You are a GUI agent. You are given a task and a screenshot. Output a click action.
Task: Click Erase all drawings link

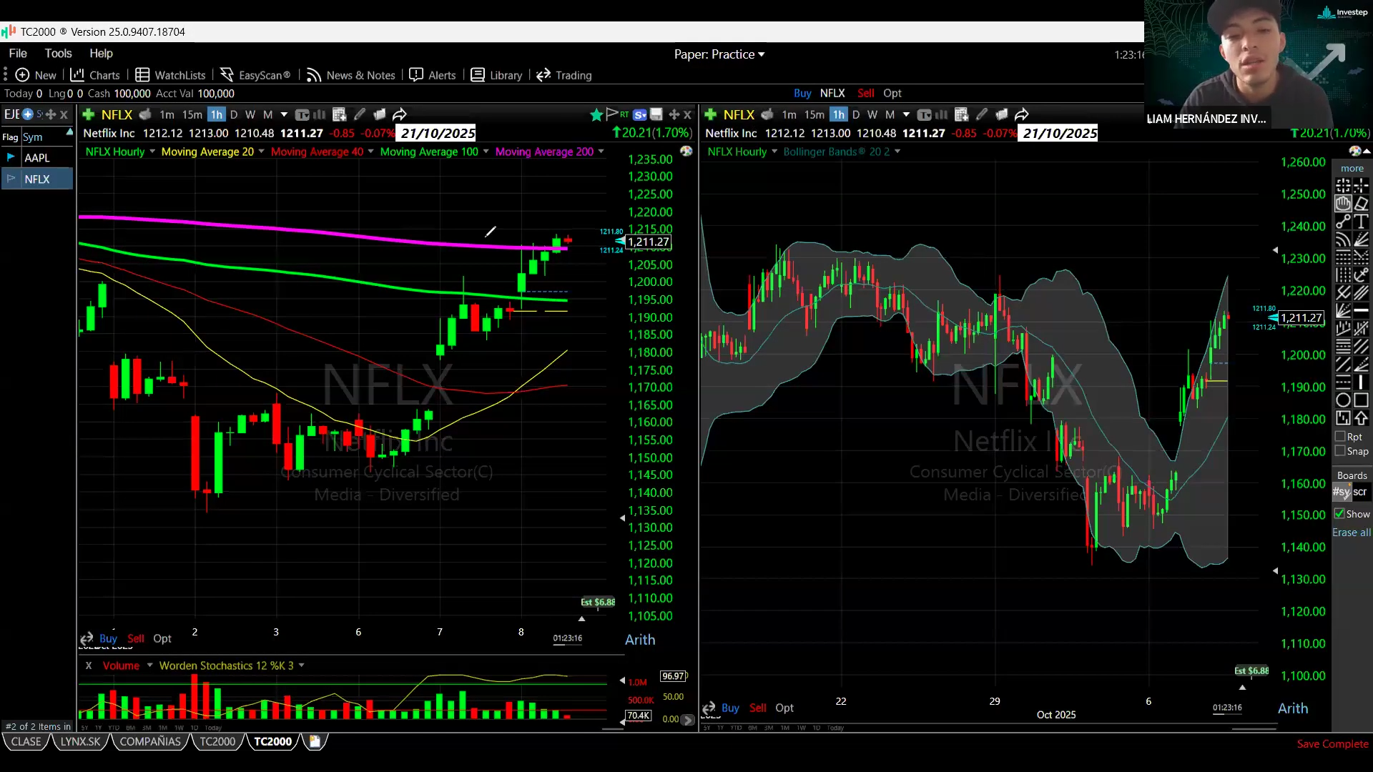pyautogui.click(x=1352, y=533)
